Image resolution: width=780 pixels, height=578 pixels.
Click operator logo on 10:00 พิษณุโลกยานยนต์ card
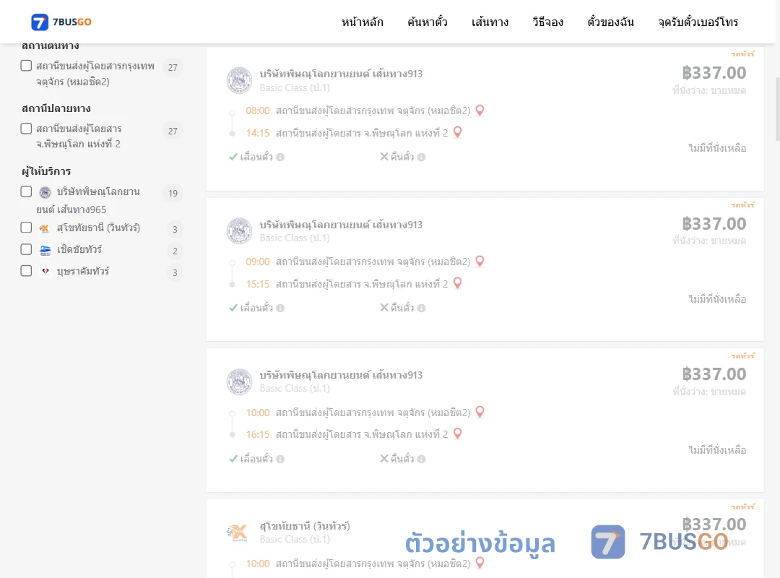[239, 382]
